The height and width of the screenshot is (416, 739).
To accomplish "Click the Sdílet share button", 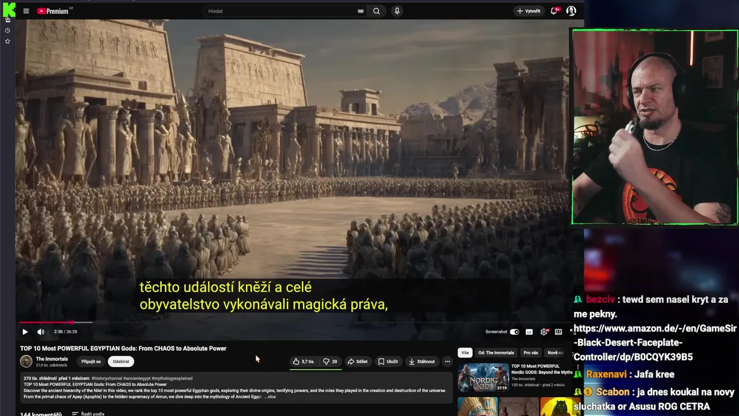I will pyautogui.click(x=357, y=362).
